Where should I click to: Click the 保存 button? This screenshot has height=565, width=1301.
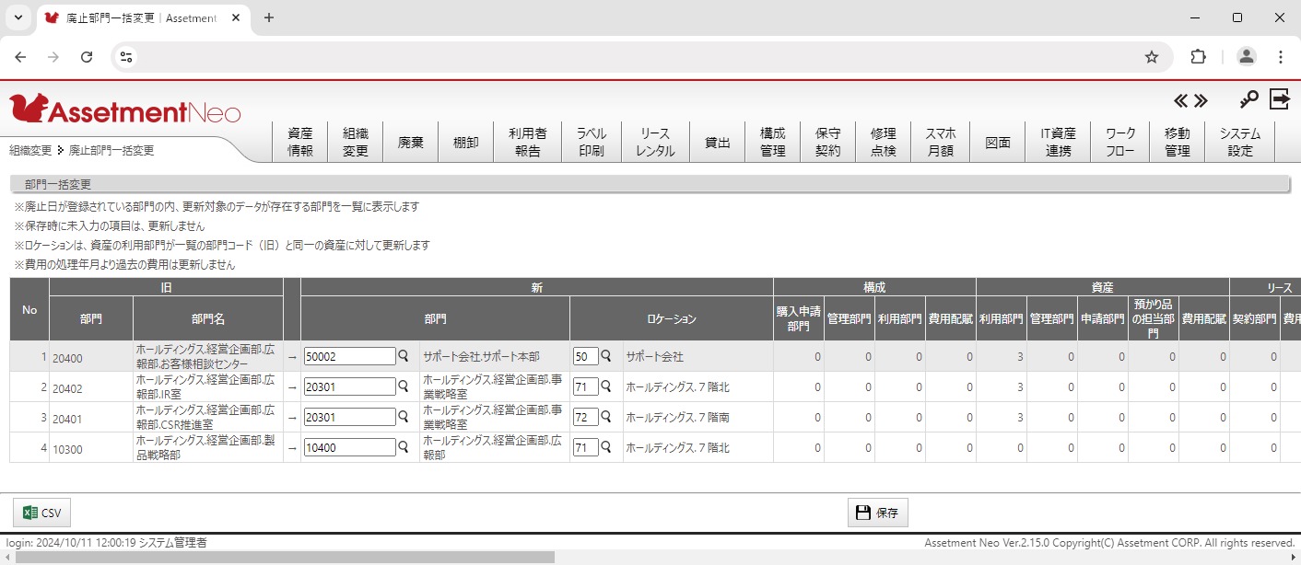pyautogui.click(x=877, y=512)
